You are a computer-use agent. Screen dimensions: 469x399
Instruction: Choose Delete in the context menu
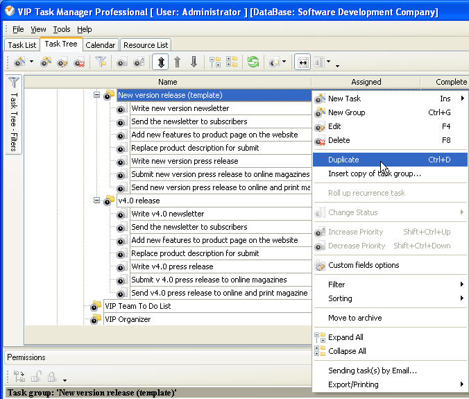pyautogui.click(x=390, y=140)
